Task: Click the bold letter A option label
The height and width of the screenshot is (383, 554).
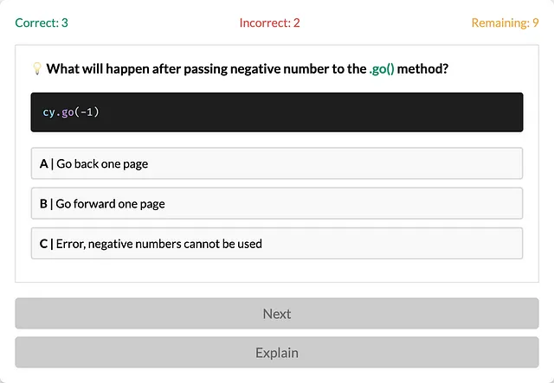Action: 44,163
